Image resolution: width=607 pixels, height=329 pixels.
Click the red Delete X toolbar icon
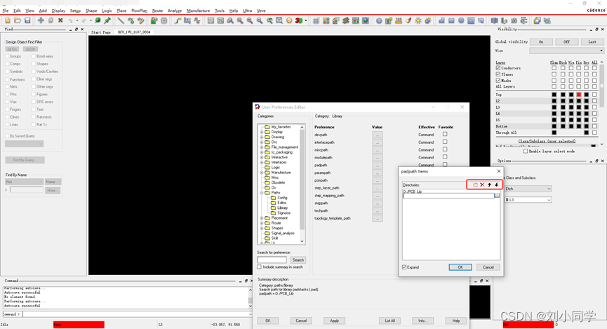[60, 21]
